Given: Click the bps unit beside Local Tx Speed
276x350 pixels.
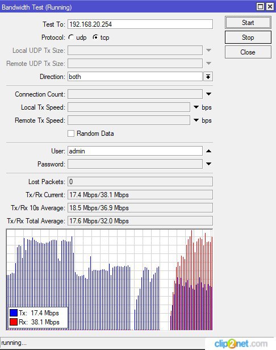Looking at the screenshot, I should [207, 107].
